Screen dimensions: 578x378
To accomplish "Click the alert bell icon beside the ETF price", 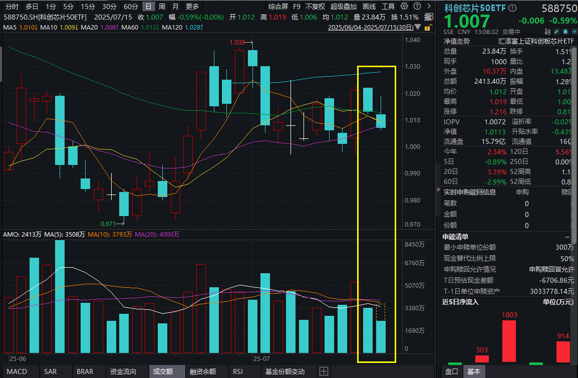I will click(565, 31).
